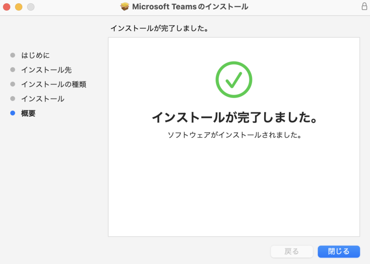Screen dimensions: 370x264
Task: Click the Microsoft Teamsのインストール window title
Action: click(190, 6)
